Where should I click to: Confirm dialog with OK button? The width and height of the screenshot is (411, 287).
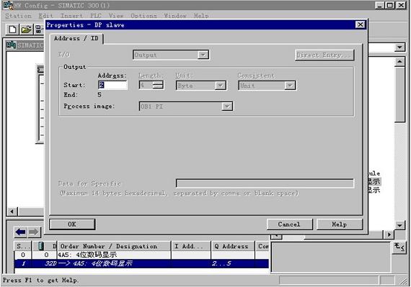[72, 224]
